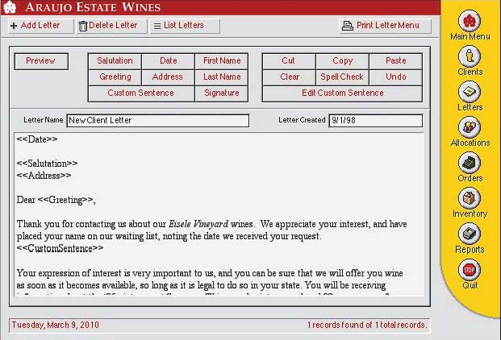Open the Clients sidebar icon
Screen dimensions: 501x340
pos(470,56)
